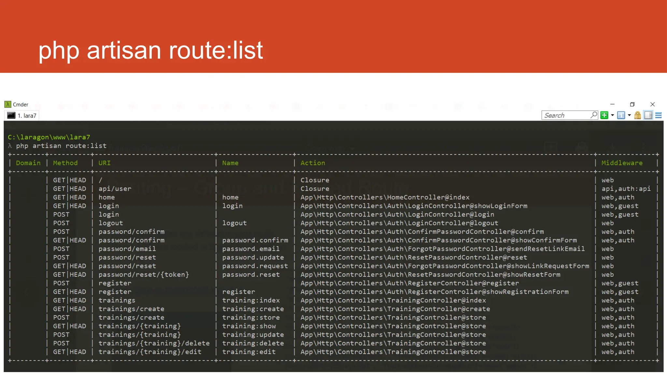This screenshot has height=375, width=667.
Task: Open a new console with green plus
Action: point(604,115)
